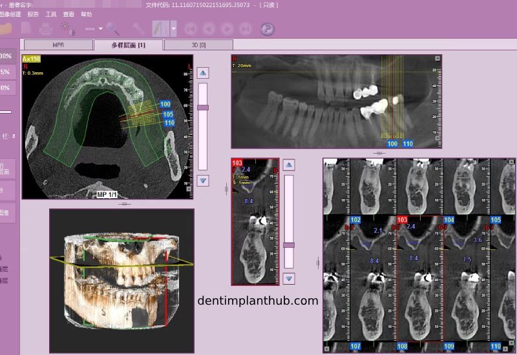Jump to the last slice with skip-forward button
This screenshot has width=517, height=355.
[x=246, y=29]
